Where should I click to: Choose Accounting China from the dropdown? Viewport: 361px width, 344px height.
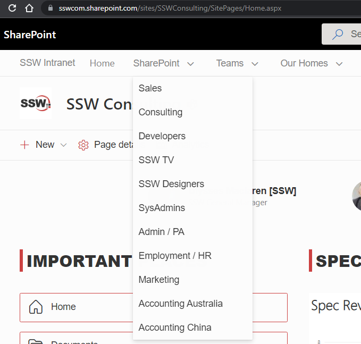point(192,328)
